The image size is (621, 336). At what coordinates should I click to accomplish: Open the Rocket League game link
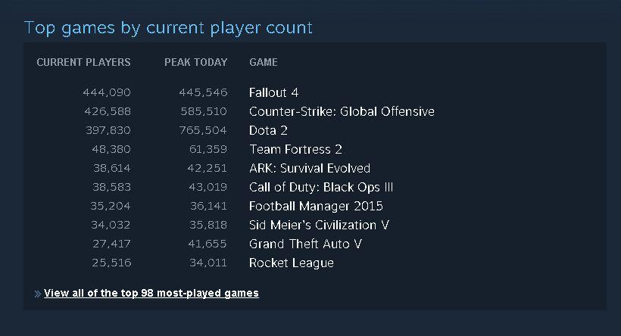pos(291,263)
